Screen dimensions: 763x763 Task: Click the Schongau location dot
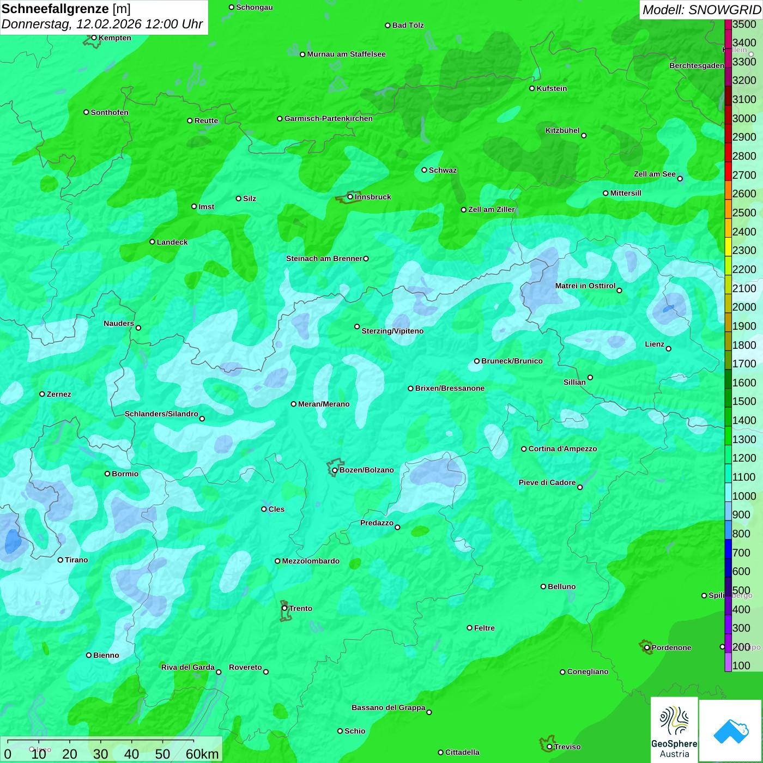pyautogui.click(x=231, y=7)
